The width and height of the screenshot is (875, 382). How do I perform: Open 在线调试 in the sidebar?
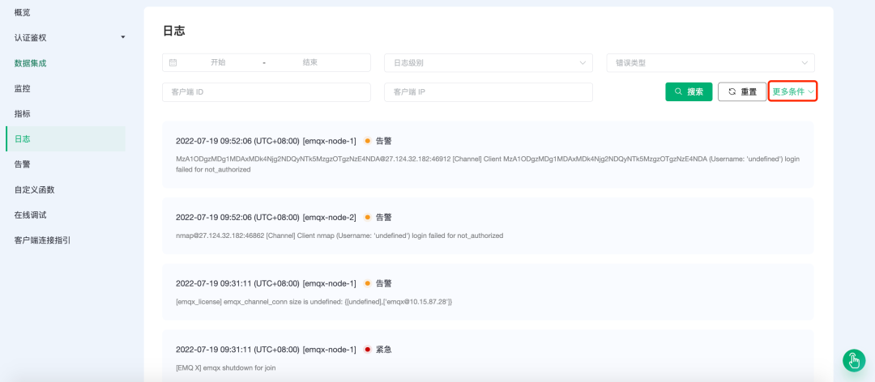click(30, 214)
